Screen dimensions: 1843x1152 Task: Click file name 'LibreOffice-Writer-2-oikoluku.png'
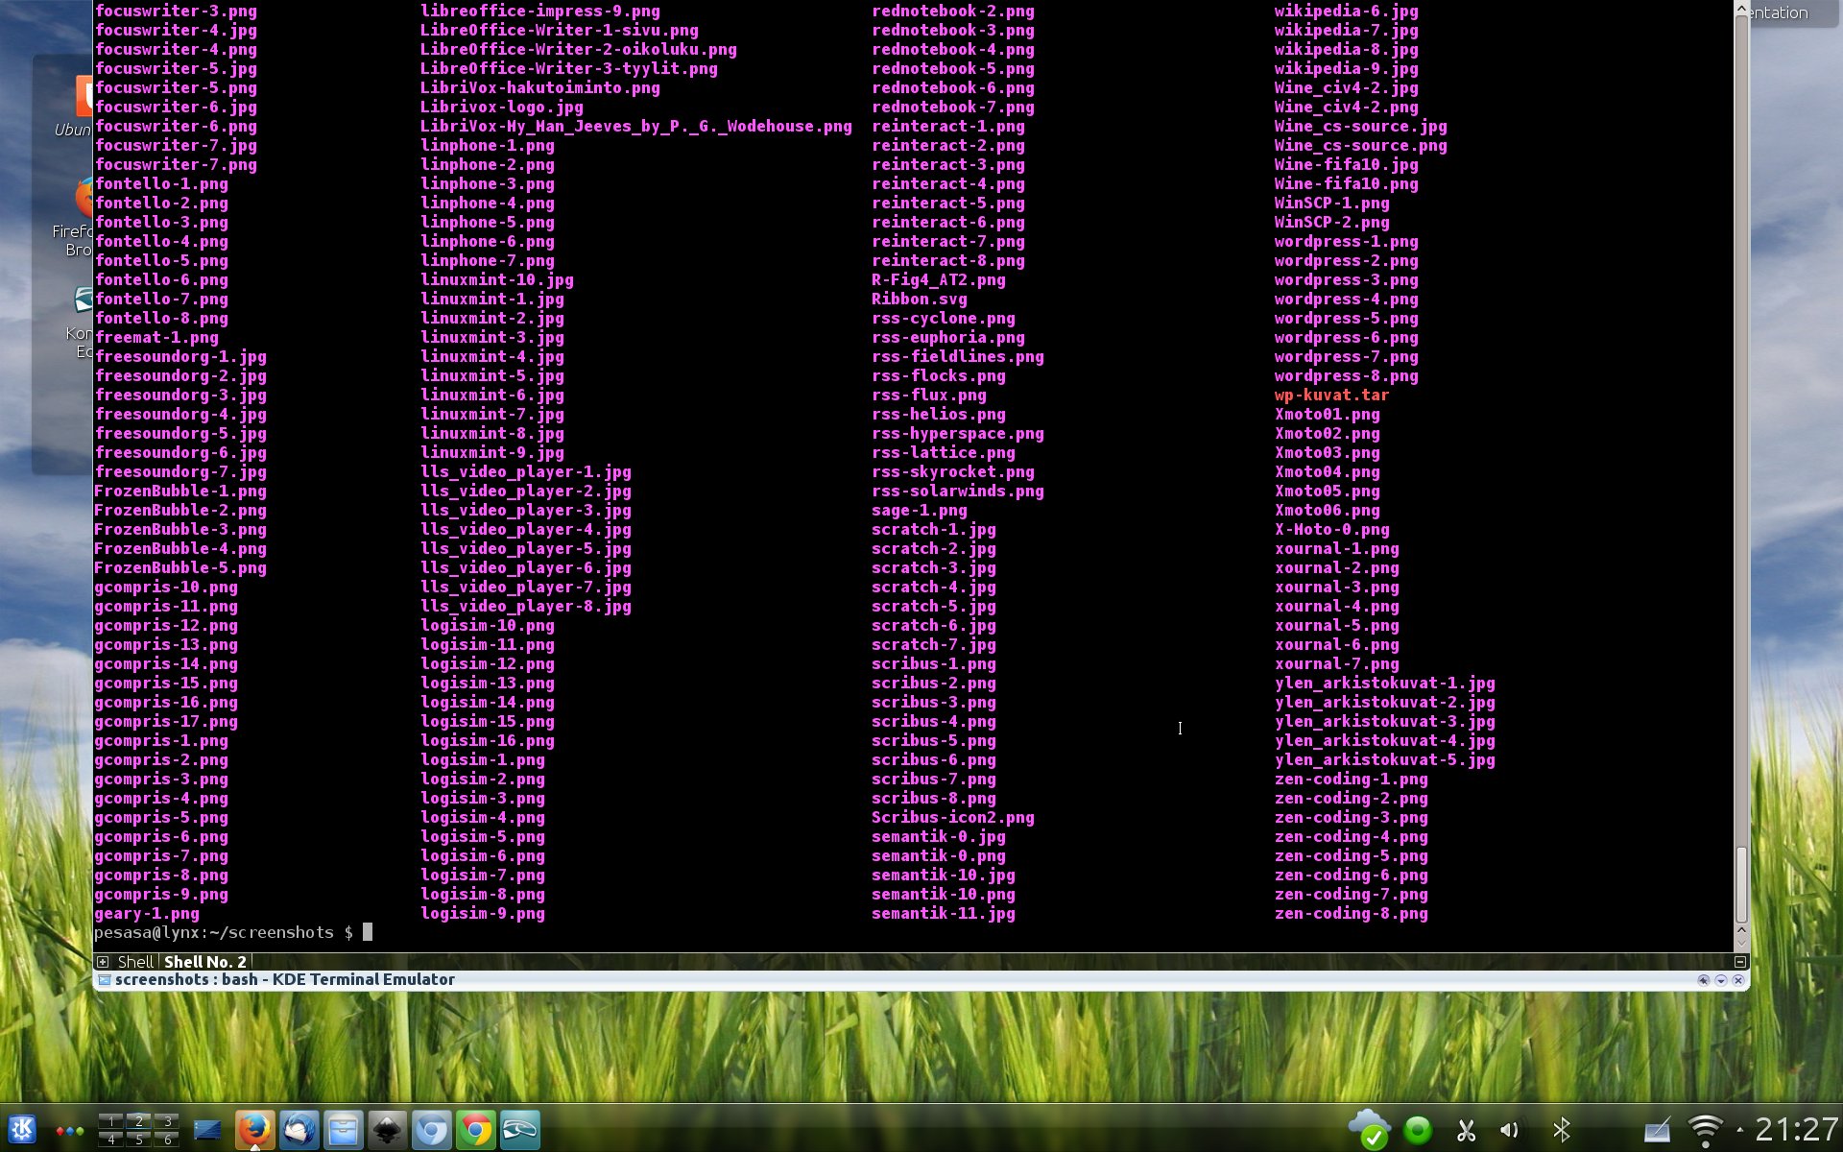coord(578,49)
